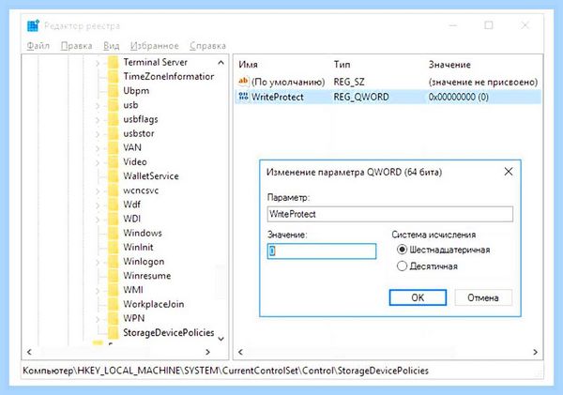Click the Отмена button
The height and width of the screenshot is (395, 563).
[483, 297]
